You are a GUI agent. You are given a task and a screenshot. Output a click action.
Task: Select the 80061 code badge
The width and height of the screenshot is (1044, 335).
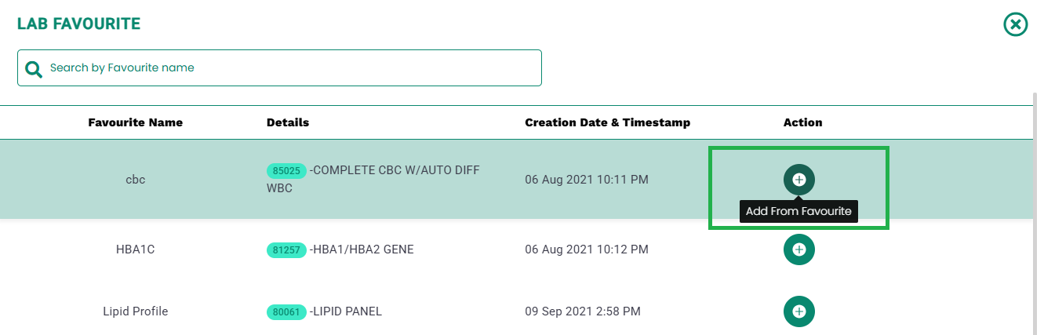point(286,312)
